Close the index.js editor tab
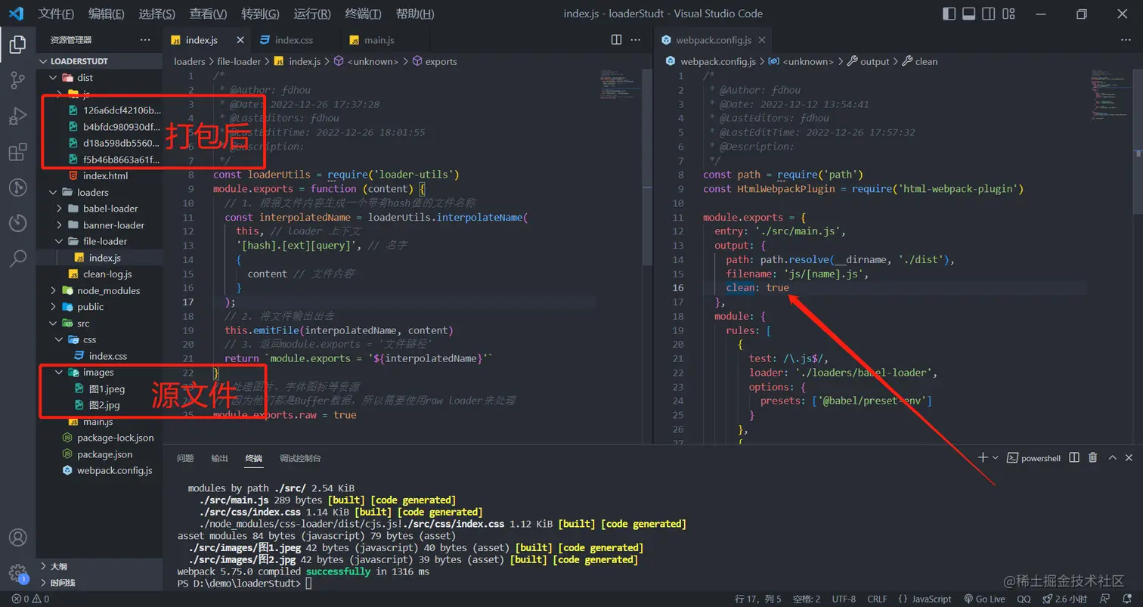The image size is (1143, 607). (x=240, y=40)
